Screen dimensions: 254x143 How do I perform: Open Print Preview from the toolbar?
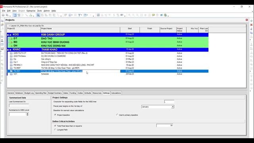7,15
